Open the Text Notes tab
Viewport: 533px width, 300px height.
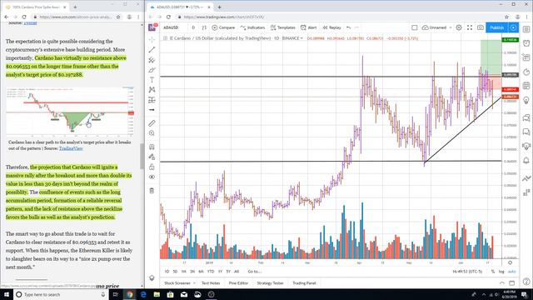tap(211, 283)
